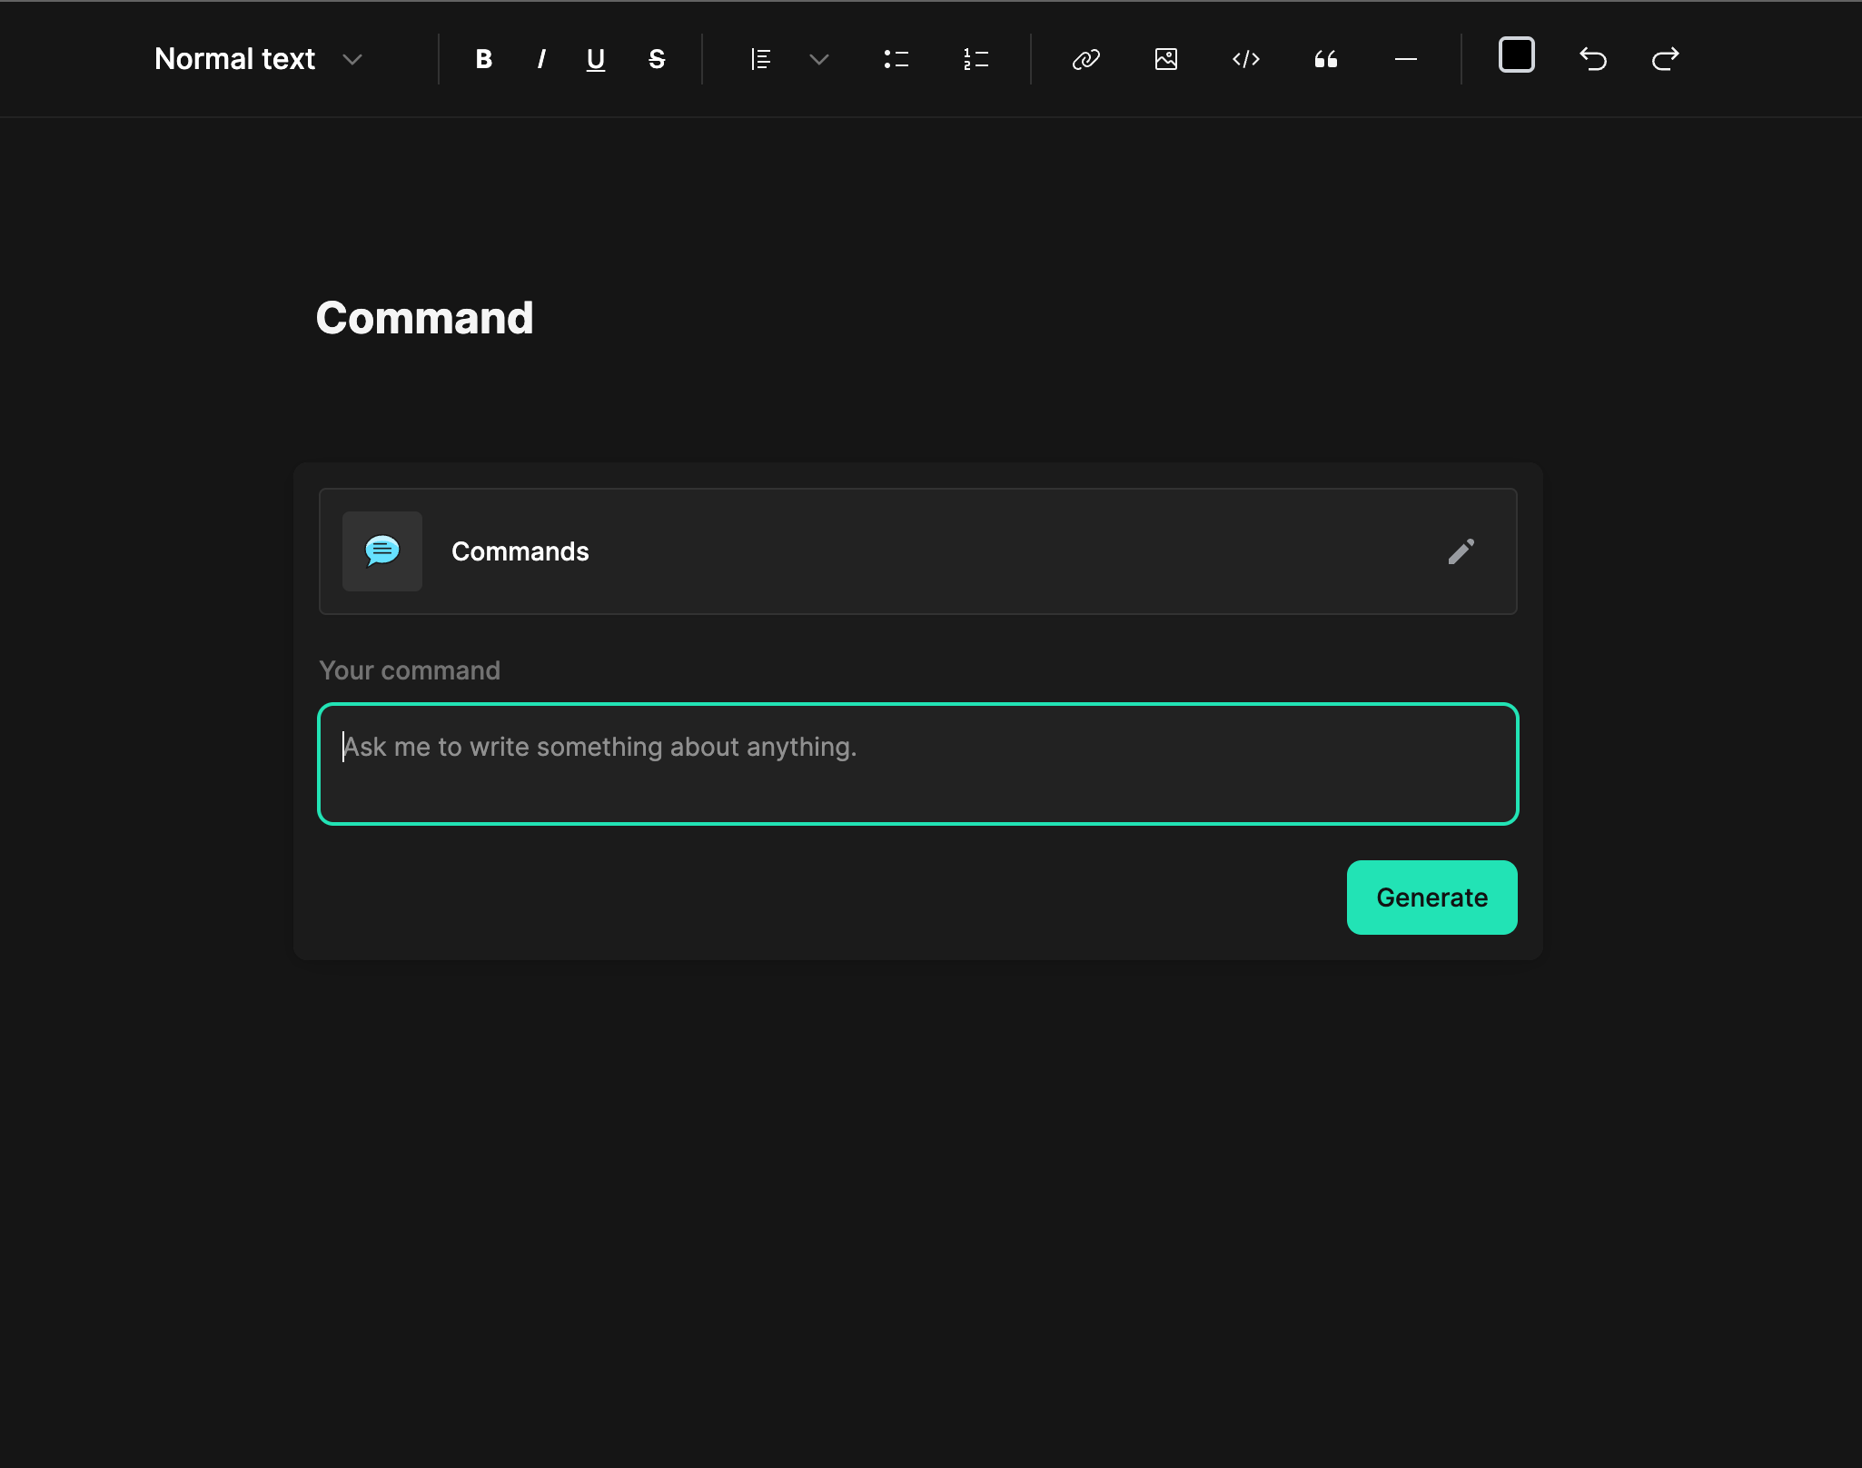Expand the alignment options chevron
This screenshot has height=1468, width=1862.
[x=819, y=59]
